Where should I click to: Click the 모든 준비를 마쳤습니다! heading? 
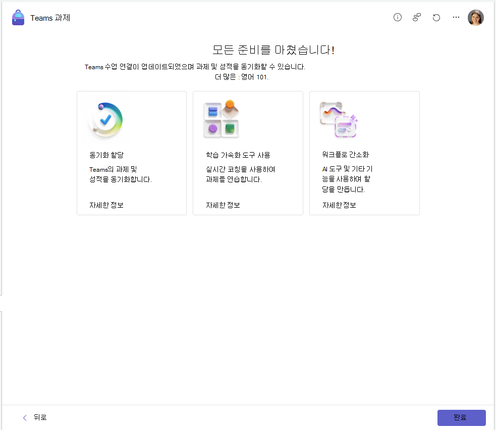pos(273,50)
